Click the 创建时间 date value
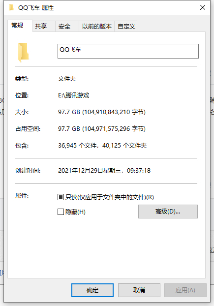 tap(104, 171)
